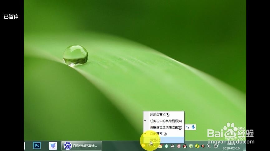Click the punctuation mode icon beside microphone
This screenshot has width=270, height=151.
[187, 127]
